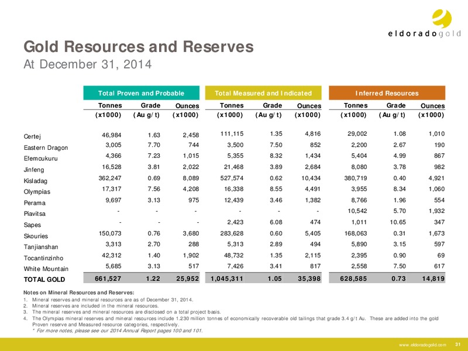Click Skouries inferred tonnes 168,063
The width and height of the screenshot is (468, 351).
(x=356, y=233)
